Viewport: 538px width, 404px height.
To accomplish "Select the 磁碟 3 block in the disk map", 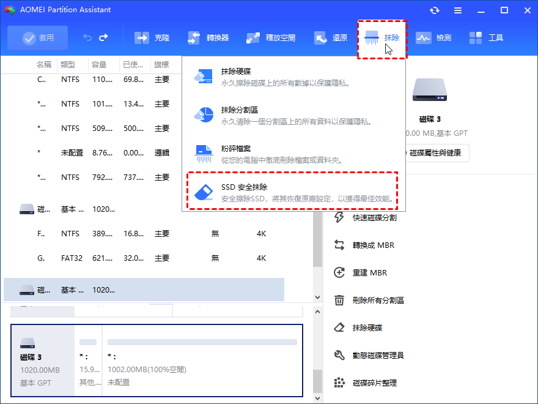I will coord(43,361).
